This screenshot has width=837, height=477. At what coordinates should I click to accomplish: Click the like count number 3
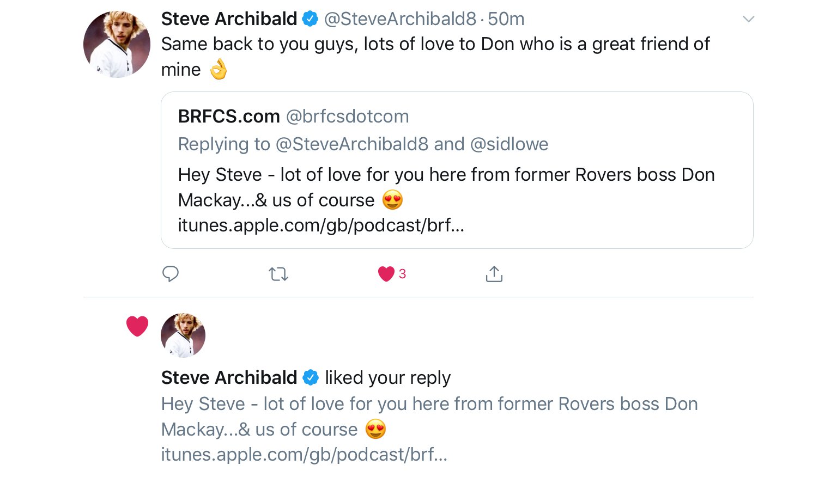pos(402,274)
